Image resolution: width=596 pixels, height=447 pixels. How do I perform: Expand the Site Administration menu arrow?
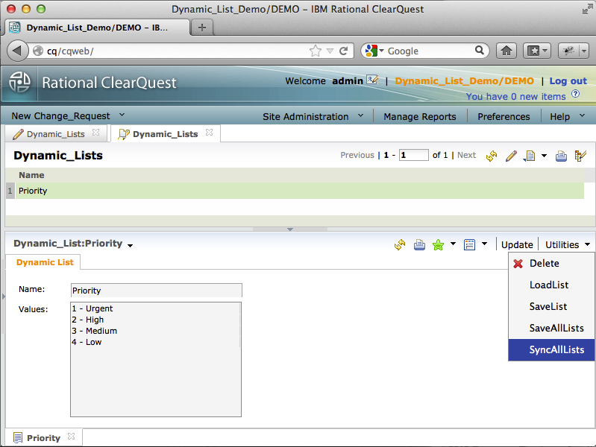[361, 115]
